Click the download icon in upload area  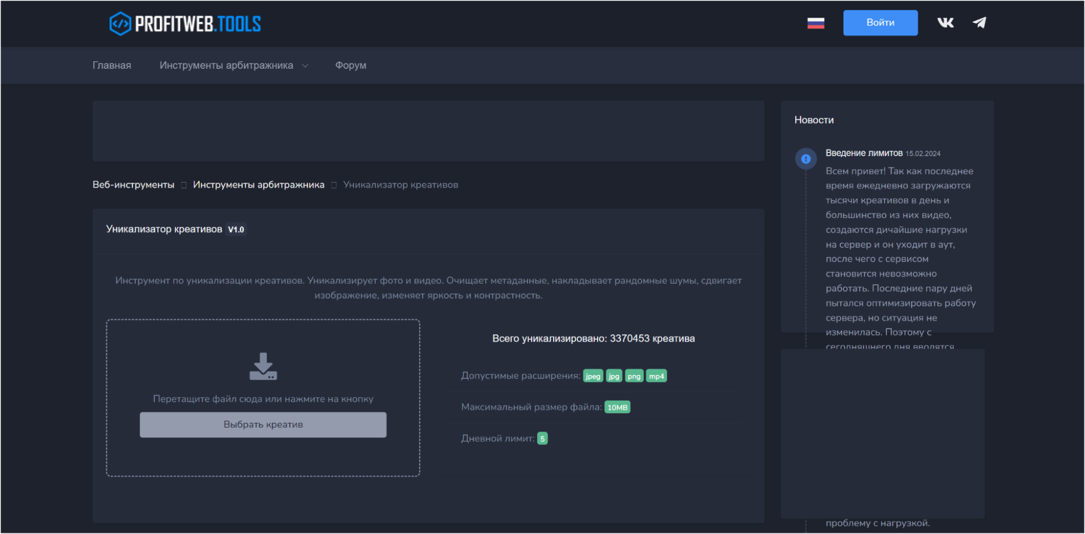click(263, 366)
